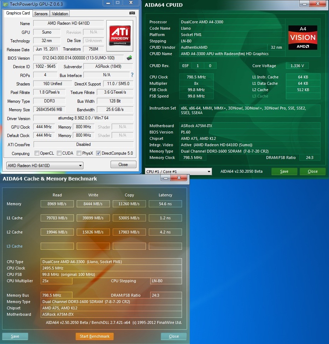Minimize the GPU-Z window

pos(108,3)
